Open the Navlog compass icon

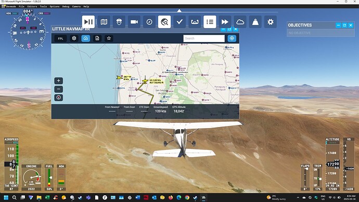(x=149, y=22)
